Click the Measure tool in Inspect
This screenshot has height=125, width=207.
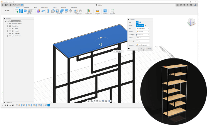[x=97, y=11]
